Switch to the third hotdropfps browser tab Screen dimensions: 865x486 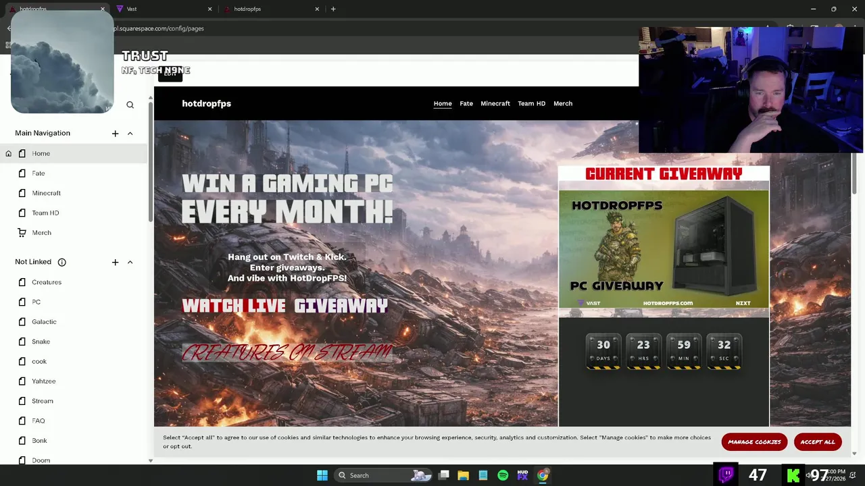[270, 9]
